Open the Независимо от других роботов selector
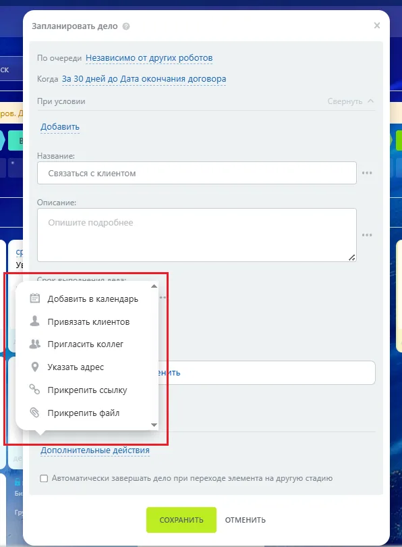This screenshot has width=402, height=547. tap(149, 58)
